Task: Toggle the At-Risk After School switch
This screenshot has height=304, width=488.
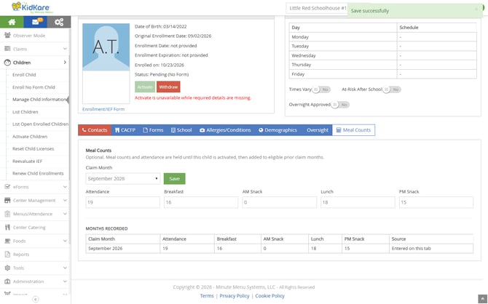Action: pyautogui.click(x=392, y=89)
